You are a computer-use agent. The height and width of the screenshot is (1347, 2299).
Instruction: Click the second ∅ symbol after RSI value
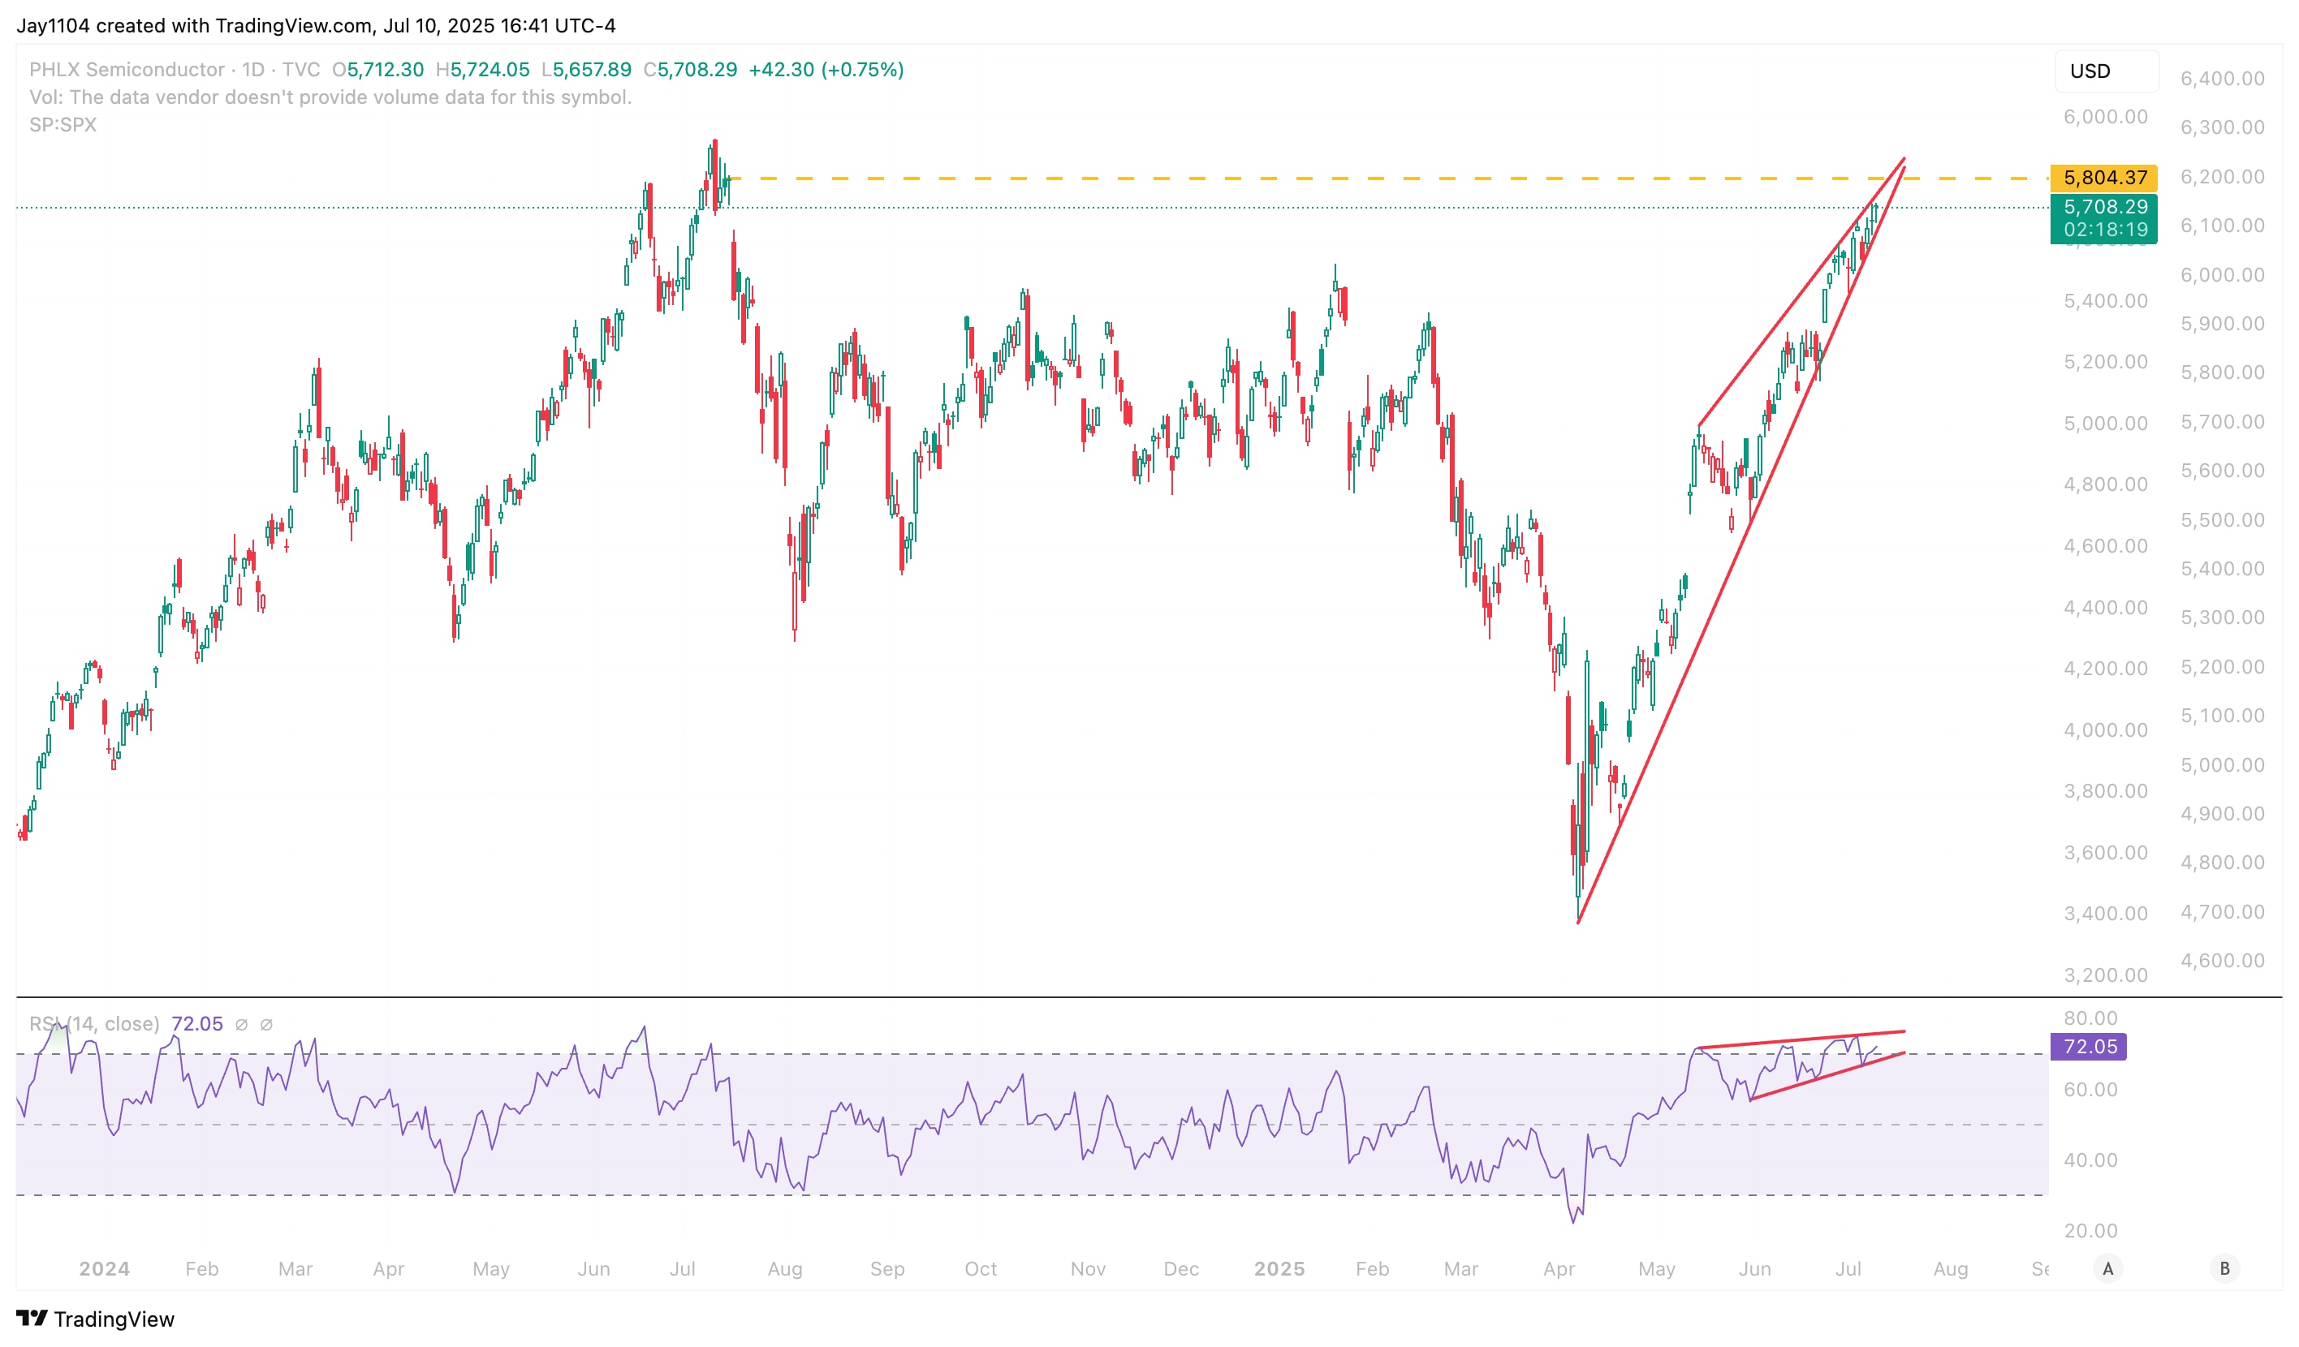point(266,1024)
